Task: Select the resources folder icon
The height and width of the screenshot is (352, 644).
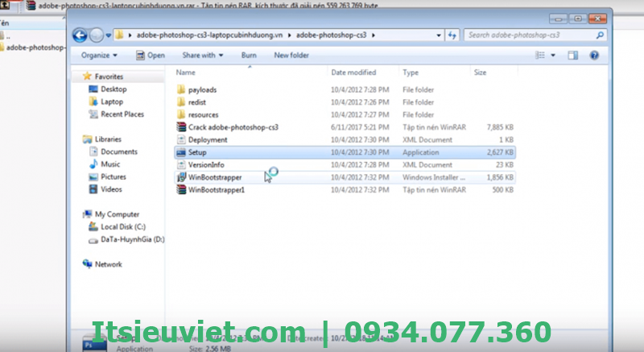Action: pos(180,114)
